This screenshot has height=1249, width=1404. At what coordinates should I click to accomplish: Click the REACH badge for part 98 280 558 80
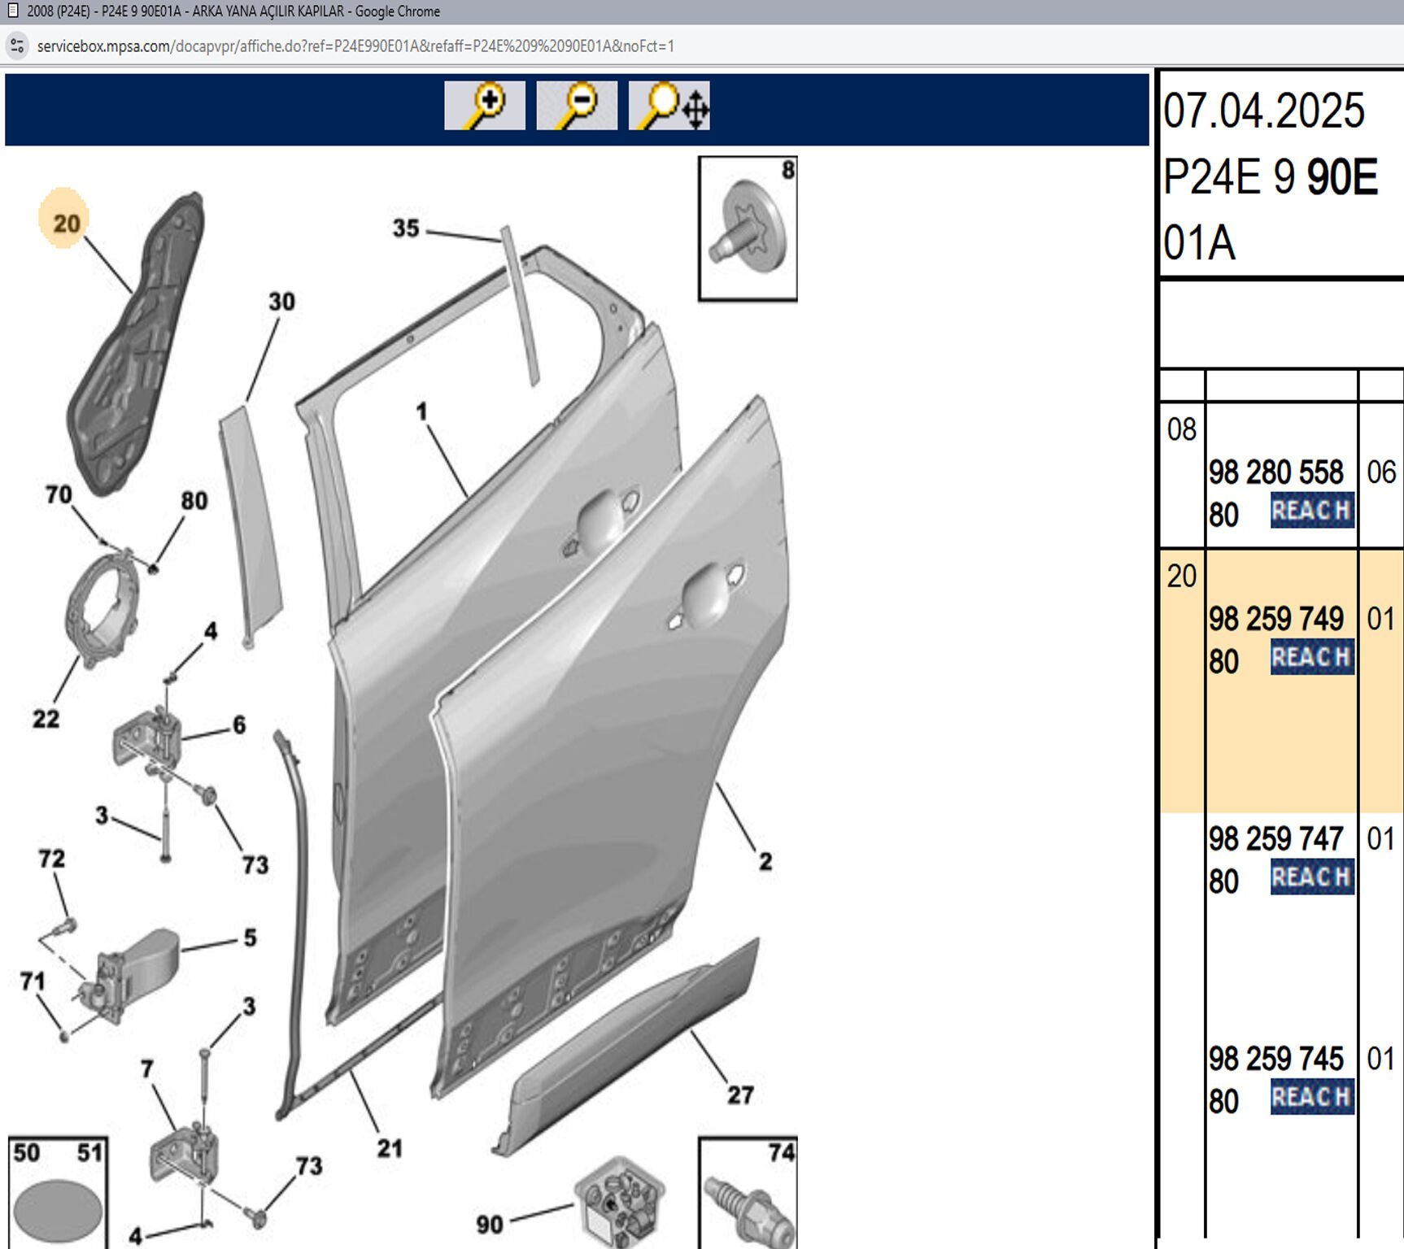[1311, 511]
